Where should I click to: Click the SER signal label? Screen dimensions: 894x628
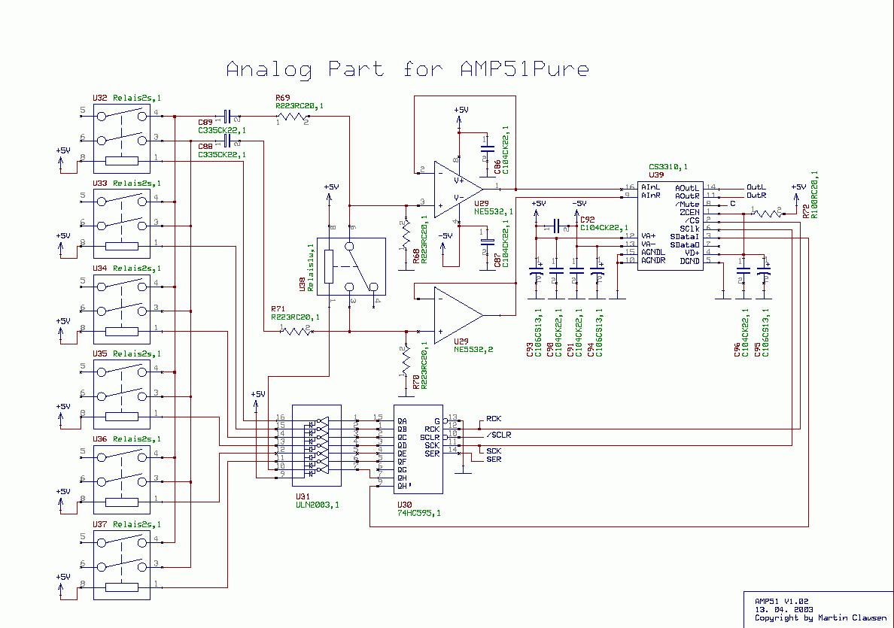click(494, 460)
